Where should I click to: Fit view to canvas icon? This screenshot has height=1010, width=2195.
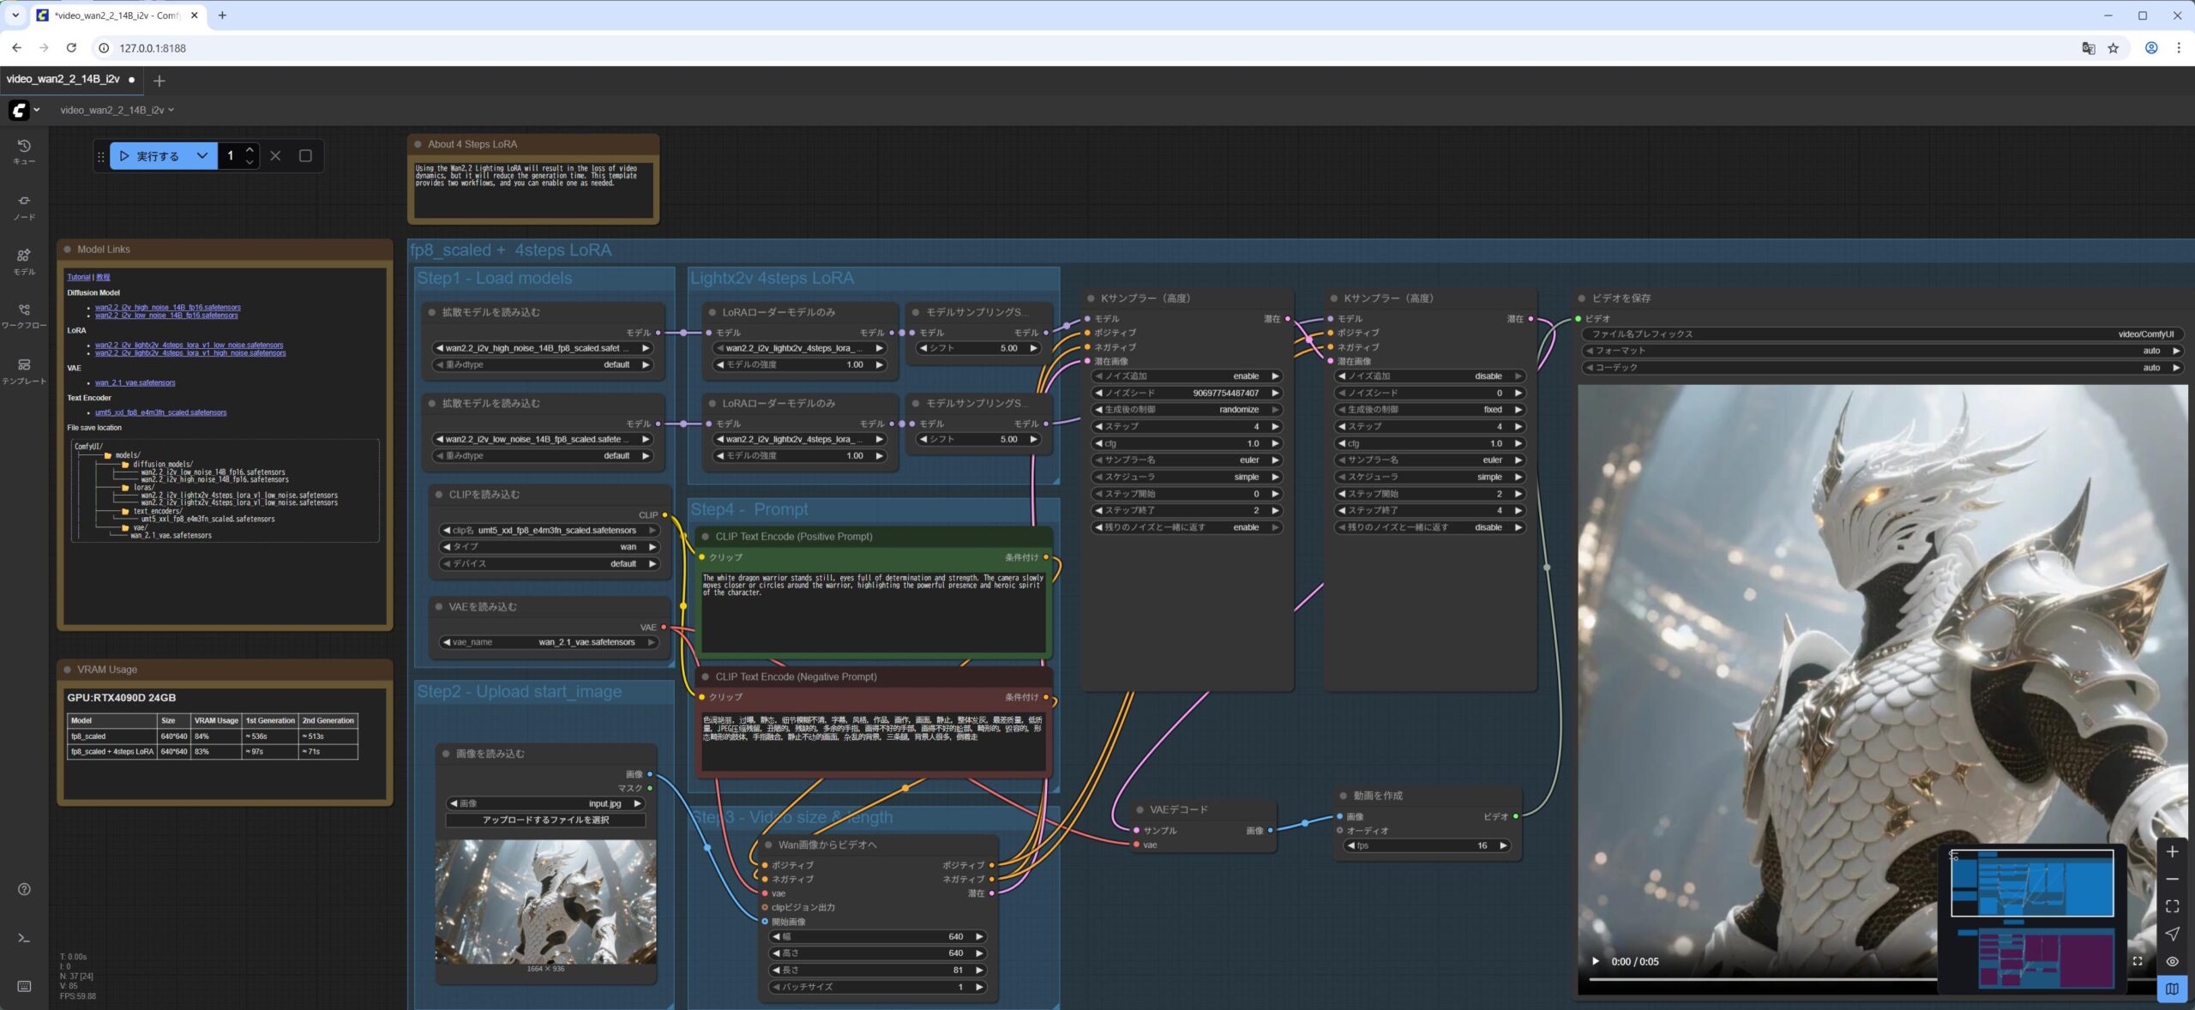[2172, 906]
